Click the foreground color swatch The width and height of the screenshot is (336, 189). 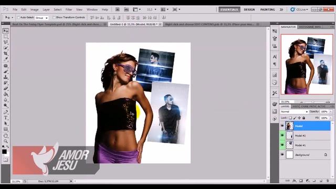pos(4,152)
